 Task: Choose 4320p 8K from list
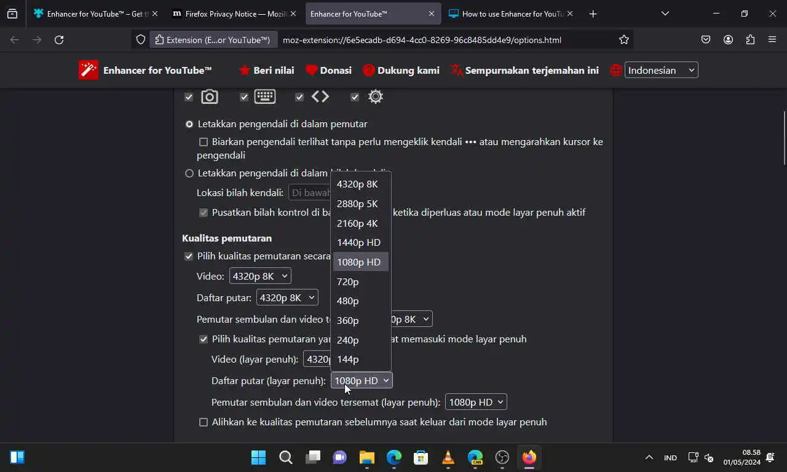pyautogui.click(x=361, y=184)
